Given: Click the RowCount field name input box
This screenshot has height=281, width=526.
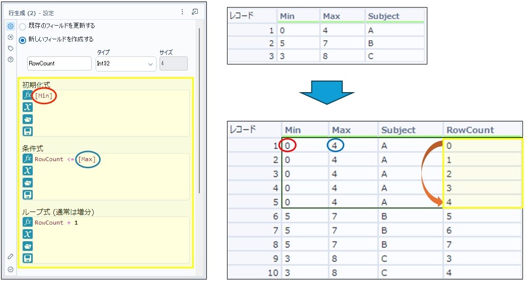Looking at the screenshot, I should (x=59, y=63).
